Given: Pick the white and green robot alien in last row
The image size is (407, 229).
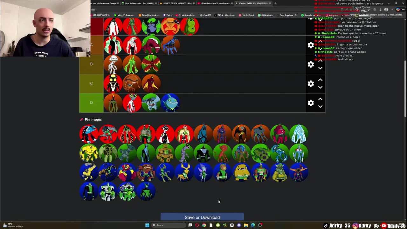Looking at the screenshot, I should pyautogui.click(x=108, y=191).
